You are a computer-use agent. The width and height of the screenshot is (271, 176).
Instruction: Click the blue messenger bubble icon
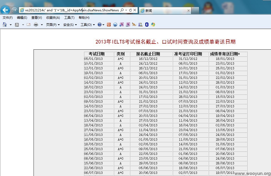pos(115,25)
